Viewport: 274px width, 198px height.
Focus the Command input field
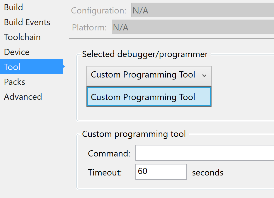coord(205,153)
